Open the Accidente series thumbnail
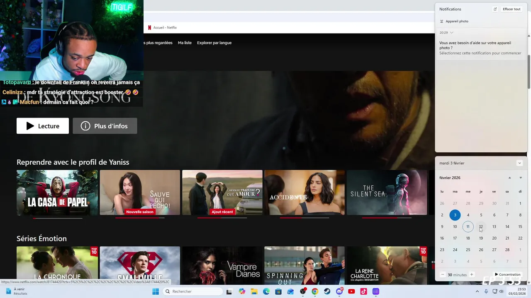 [x=304, y=192]
